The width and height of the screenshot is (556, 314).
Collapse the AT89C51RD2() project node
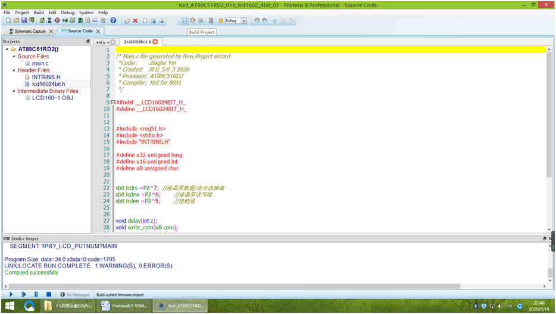pyautogui.click(x=7, y=49)
